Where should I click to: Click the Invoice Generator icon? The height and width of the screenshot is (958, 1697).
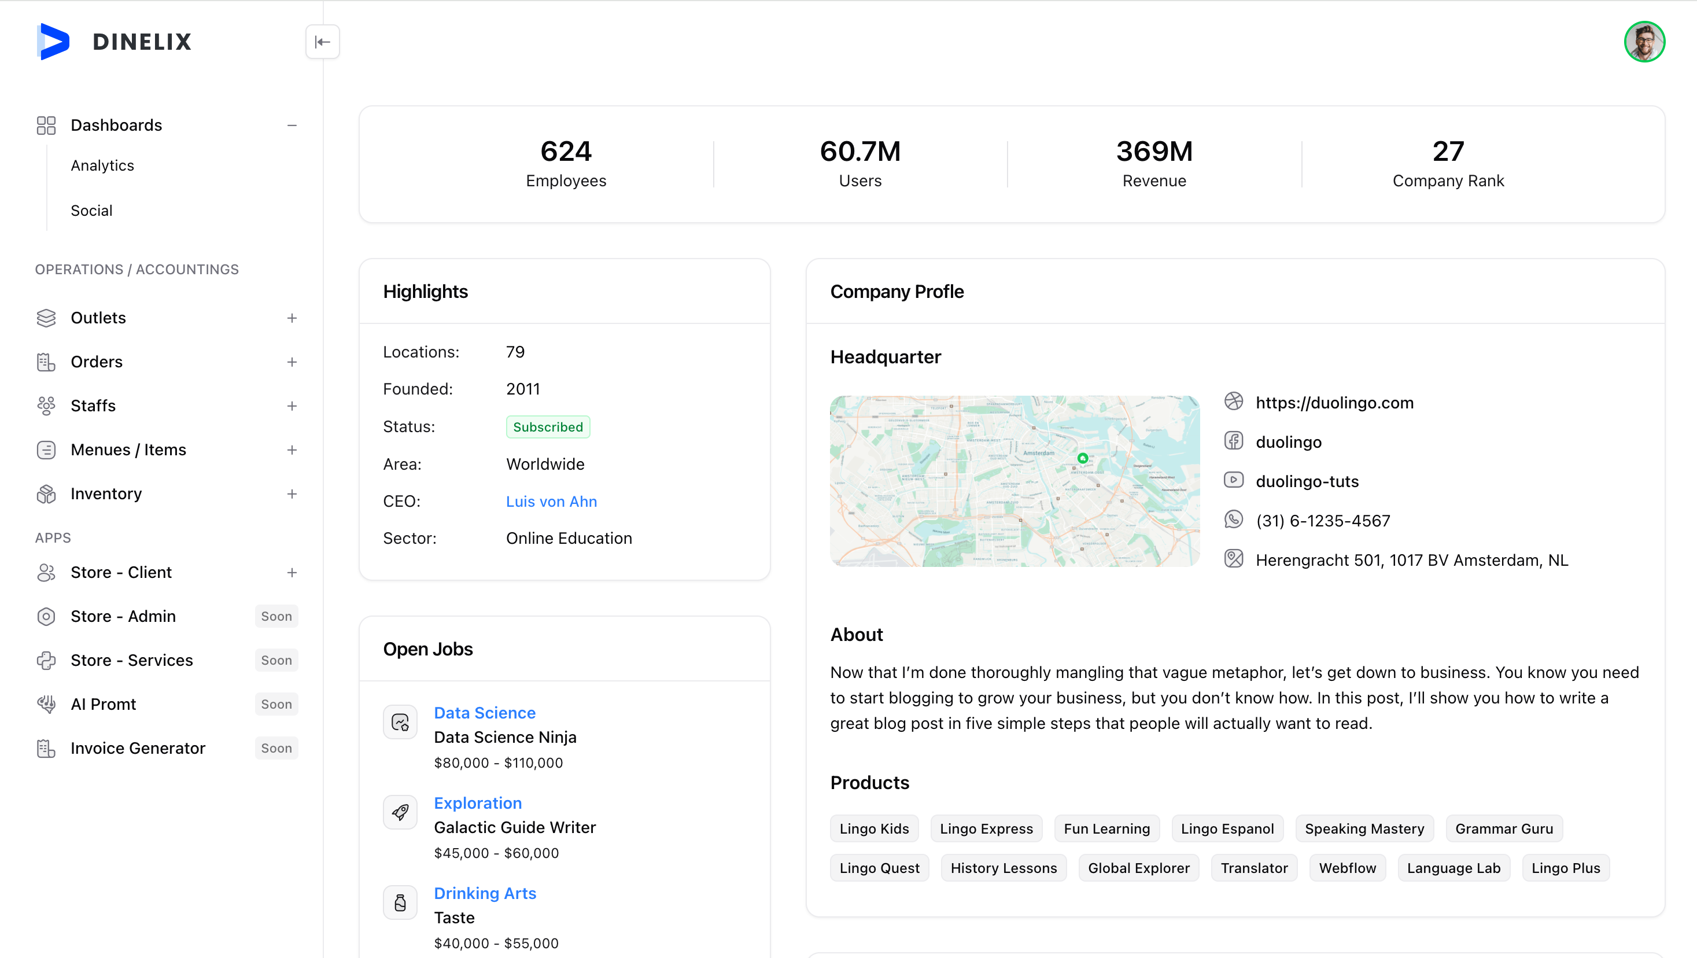[x=46, y=748]
